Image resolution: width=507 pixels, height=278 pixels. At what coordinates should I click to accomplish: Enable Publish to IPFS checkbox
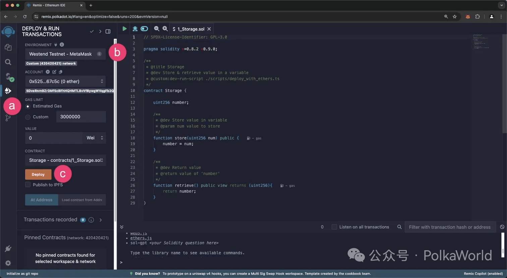tap(28, 185)
